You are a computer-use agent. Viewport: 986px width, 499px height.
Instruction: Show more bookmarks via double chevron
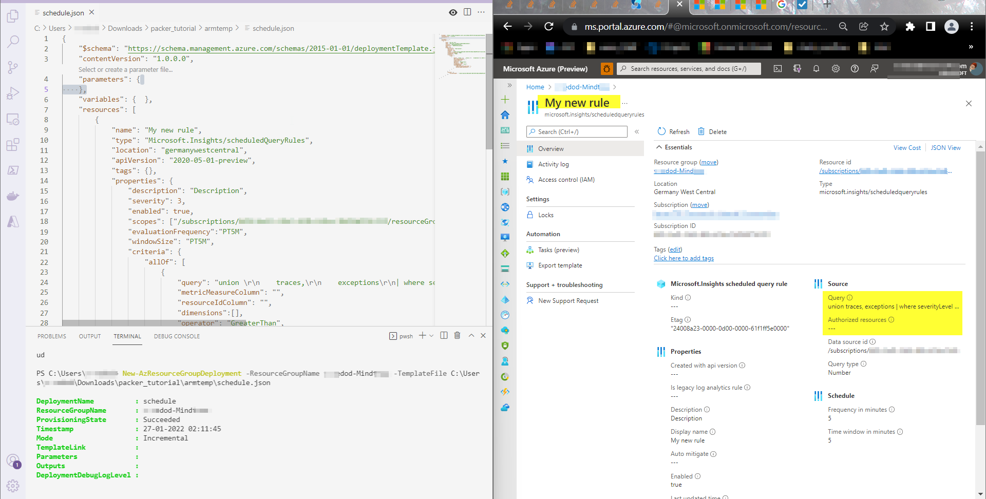(x=971, y=47)
